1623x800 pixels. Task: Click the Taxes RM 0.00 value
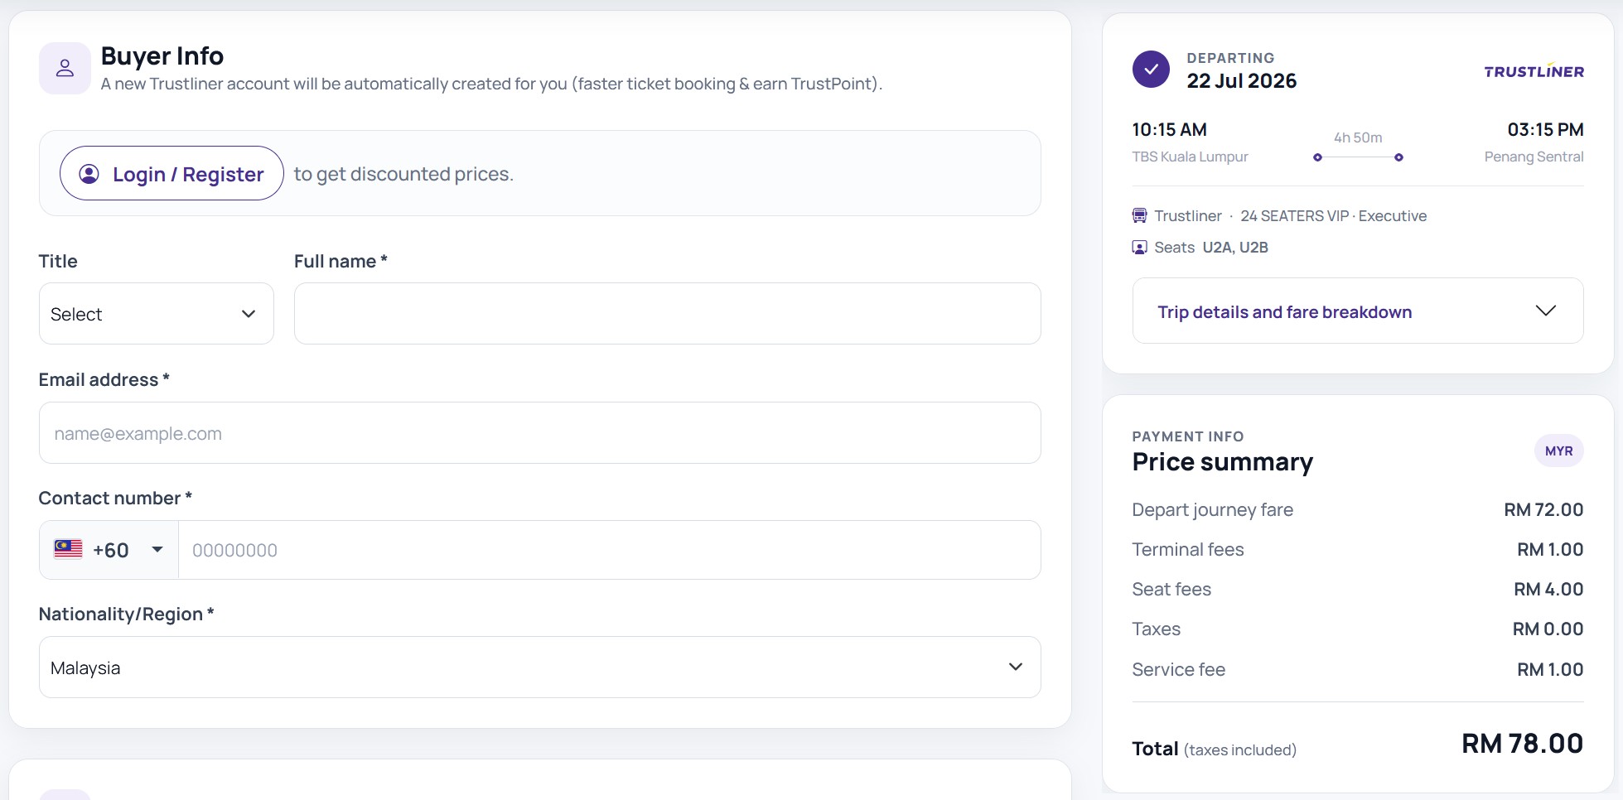coord(1548,629)
